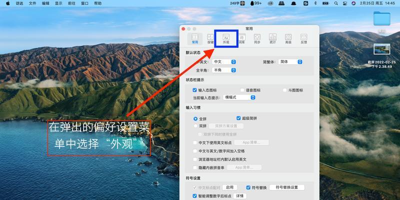This screenshot has width=400, height=200.
Task: Open the 同步 sync tab
Action: (257, 39)
